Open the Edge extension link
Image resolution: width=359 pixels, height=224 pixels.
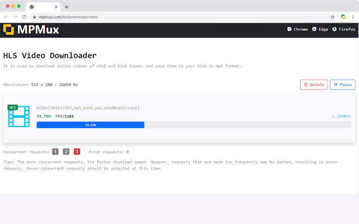320,29
